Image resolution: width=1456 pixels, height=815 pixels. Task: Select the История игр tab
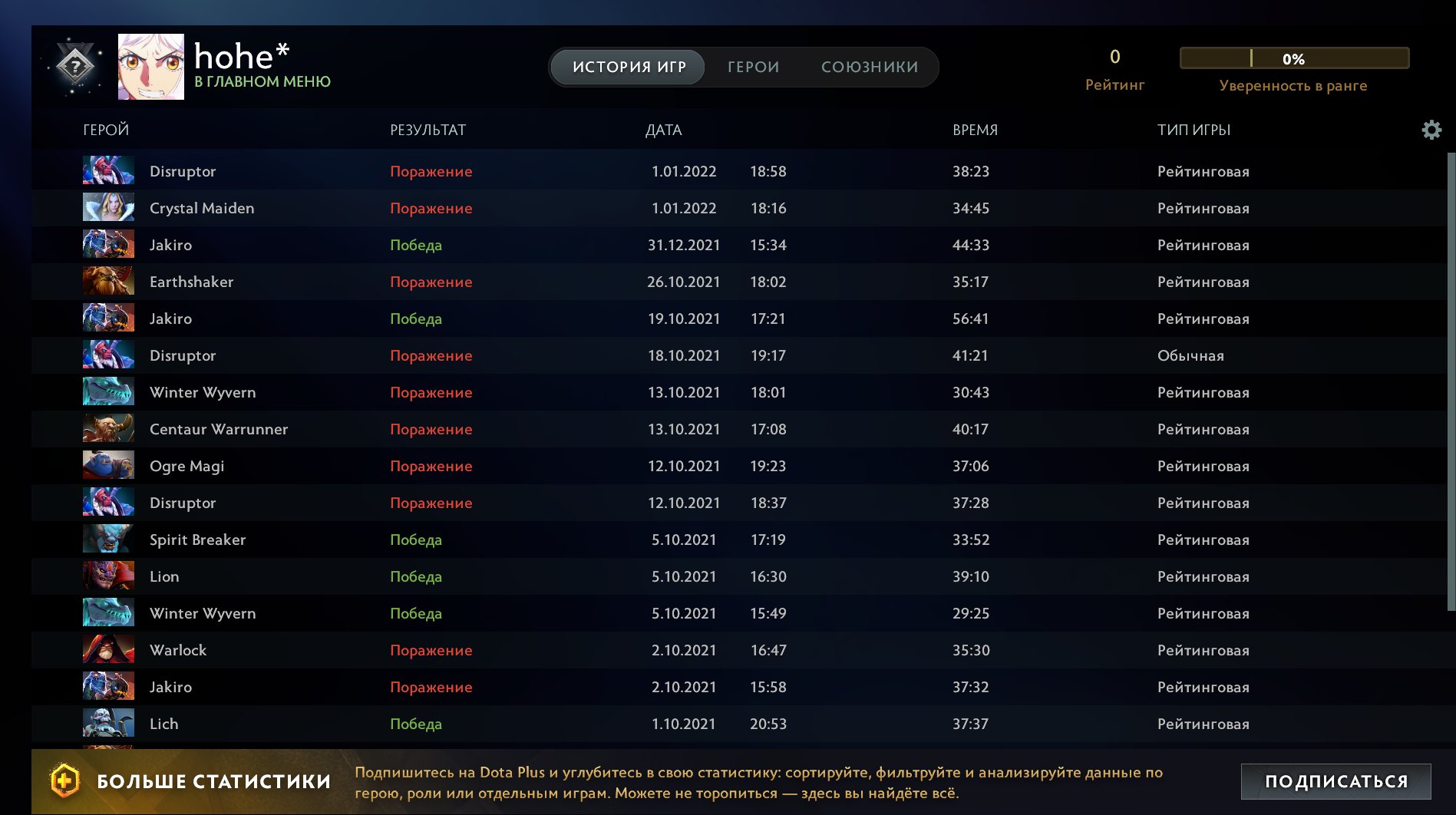628,67
